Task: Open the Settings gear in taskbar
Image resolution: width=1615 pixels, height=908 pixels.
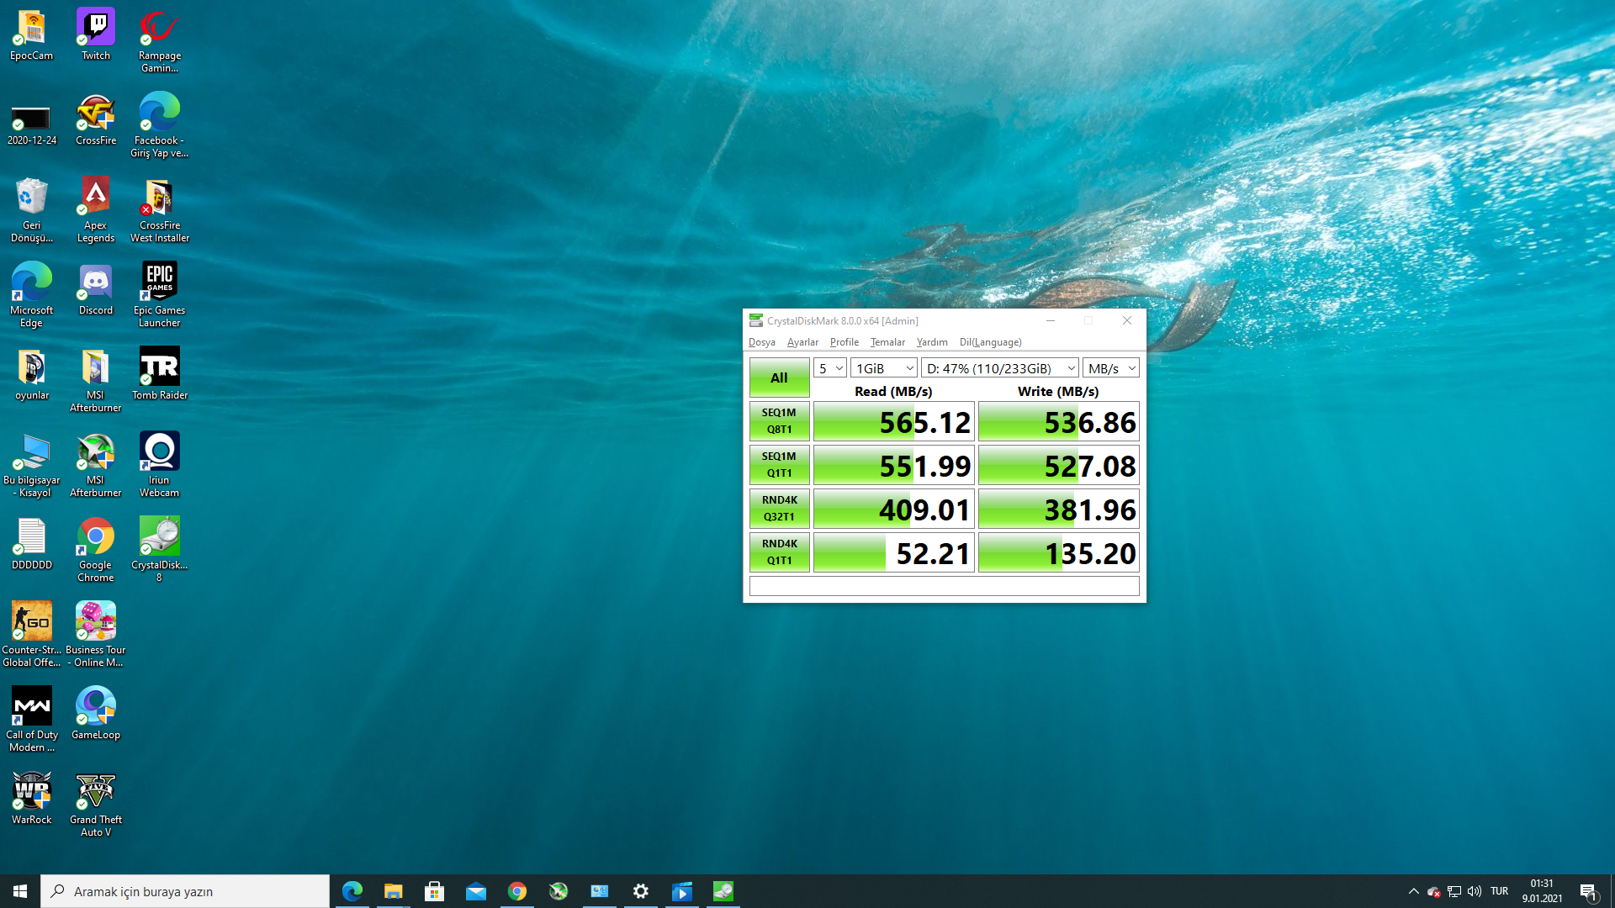Action: [x=641, y=891]
